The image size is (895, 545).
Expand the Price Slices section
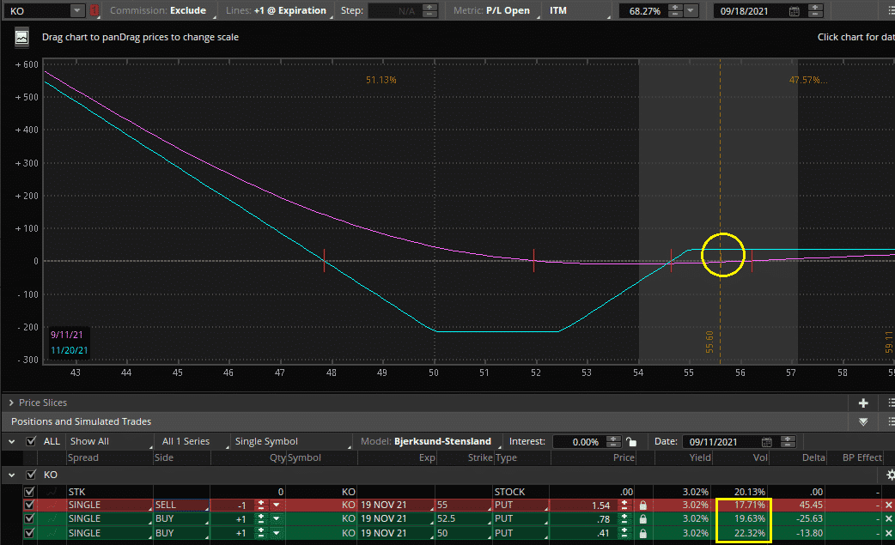point(11,403)
